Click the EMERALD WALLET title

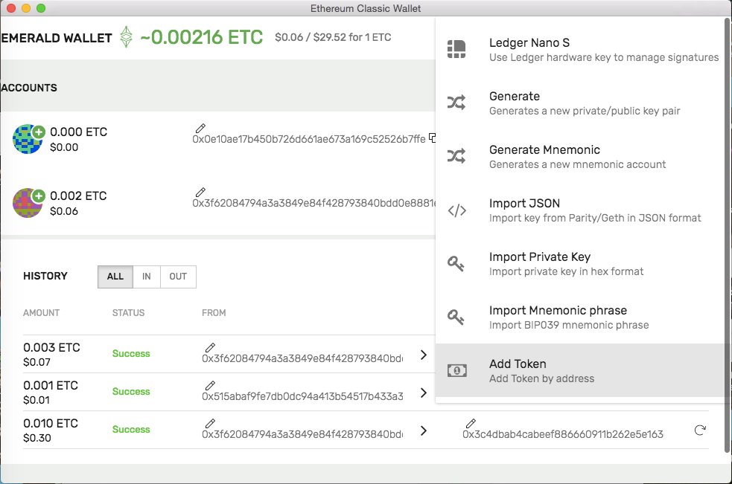pos(57,38)
